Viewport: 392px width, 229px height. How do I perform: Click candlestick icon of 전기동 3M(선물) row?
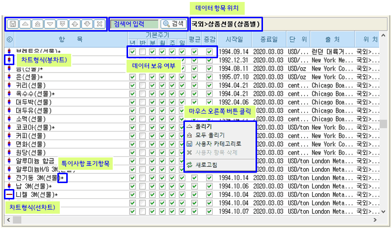point(9,178)
